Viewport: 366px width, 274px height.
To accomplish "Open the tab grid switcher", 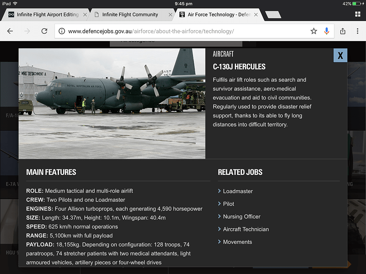I will pos(358,14).
